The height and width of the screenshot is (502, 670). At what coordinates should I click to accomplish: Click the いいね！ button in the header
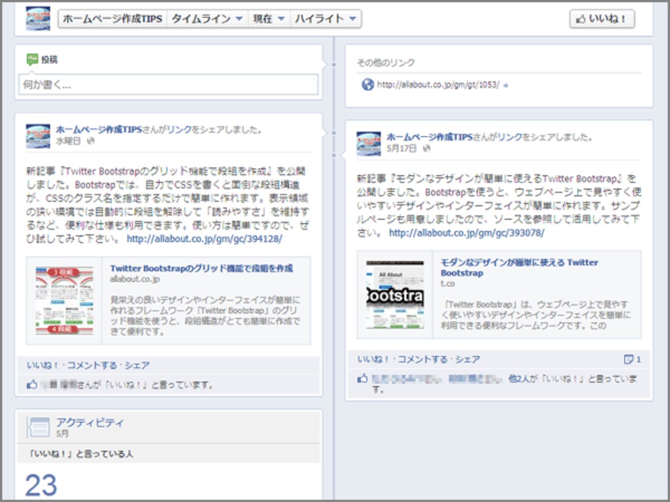tap(602, 19)
